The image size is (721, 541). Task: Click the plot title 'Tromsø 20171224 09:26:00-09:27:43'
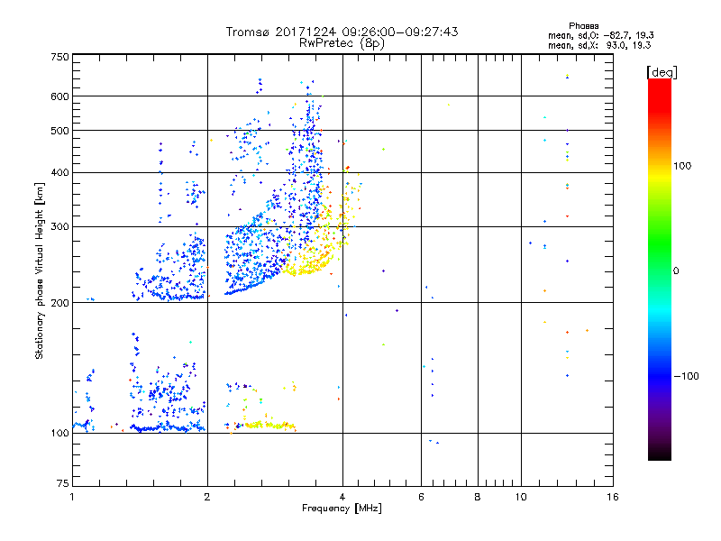click(x=342, y=32)
